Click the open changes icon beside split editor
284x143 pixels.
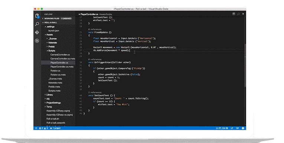click(238, 14)
